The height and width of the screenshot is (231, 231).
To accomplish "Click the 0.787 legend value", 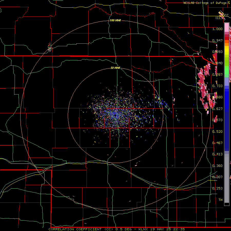I will (217, 74).
